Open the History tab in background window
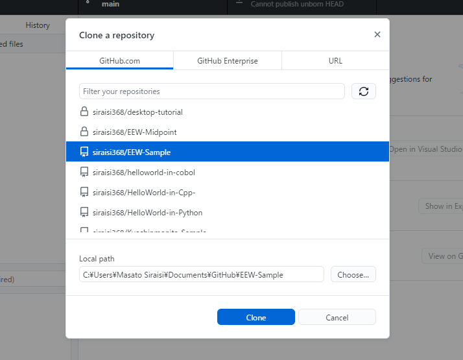The height and width of the screenshot is (360, 463). [38, 25]
